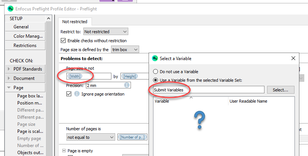The height and width of the screenshot is (156, 308).
Task: Open the 'not equal to' dropdown
Action: [90, 137]
